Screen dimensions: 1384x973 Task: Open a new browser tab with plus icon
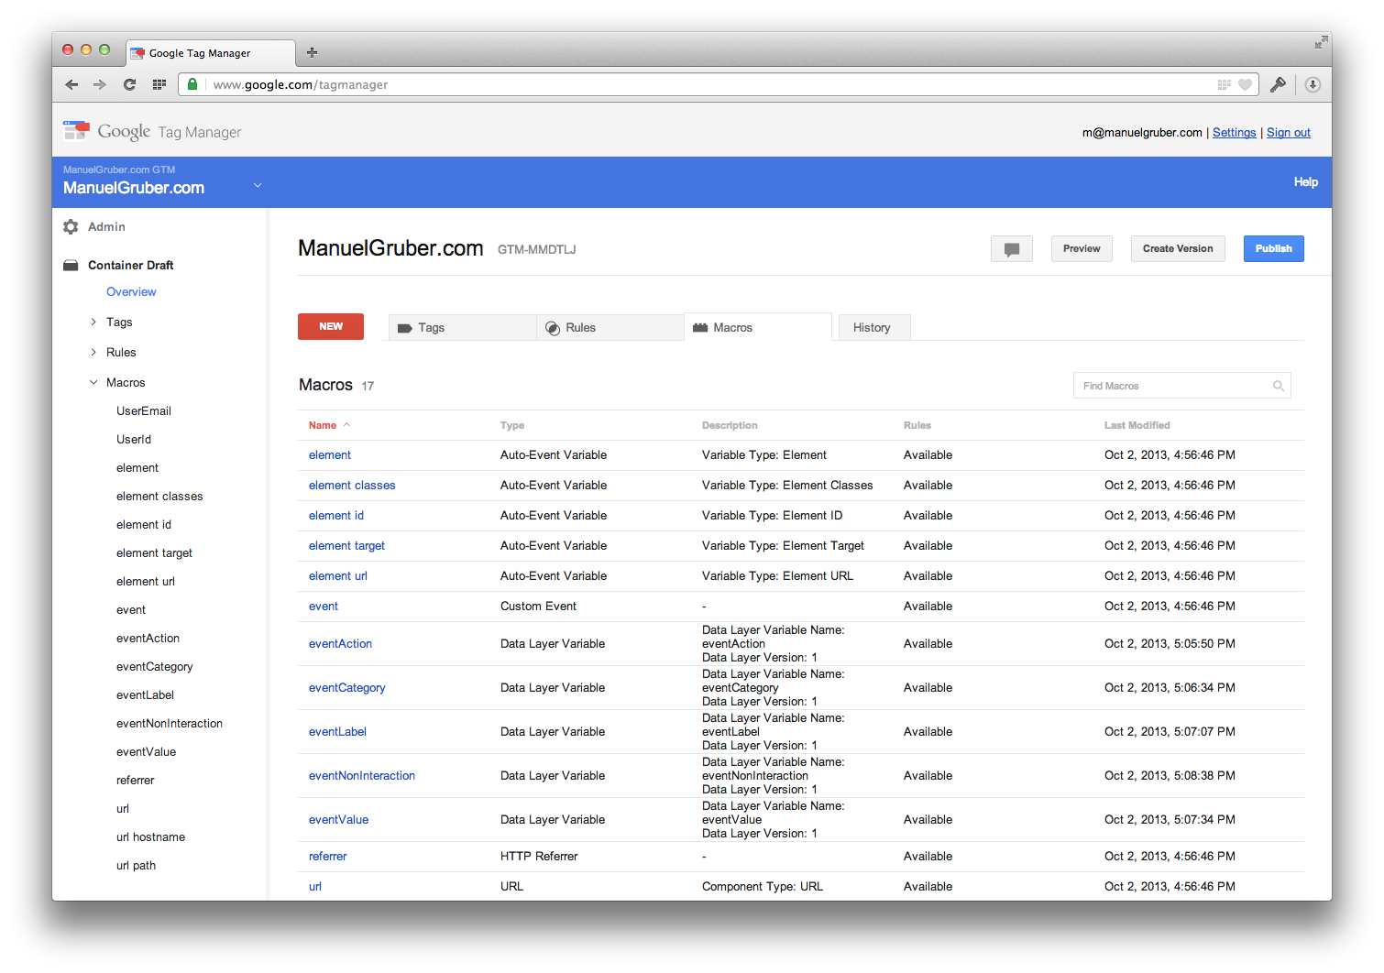click(312, 52)
